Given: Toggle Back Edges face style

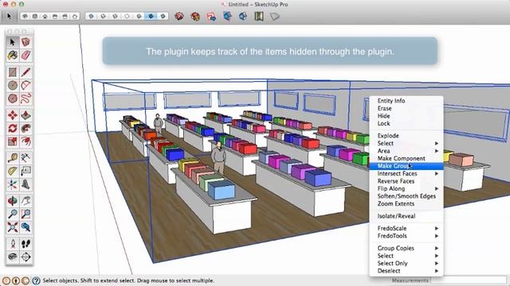Looking at the screenshot, I should pyautogui.click(x=103, y=16).
